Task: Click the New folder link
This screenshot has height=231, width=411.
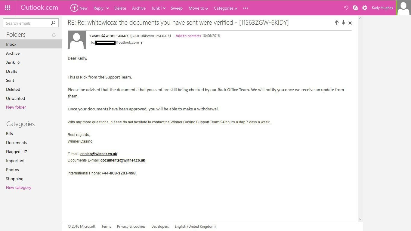Action: coord(16,107)
